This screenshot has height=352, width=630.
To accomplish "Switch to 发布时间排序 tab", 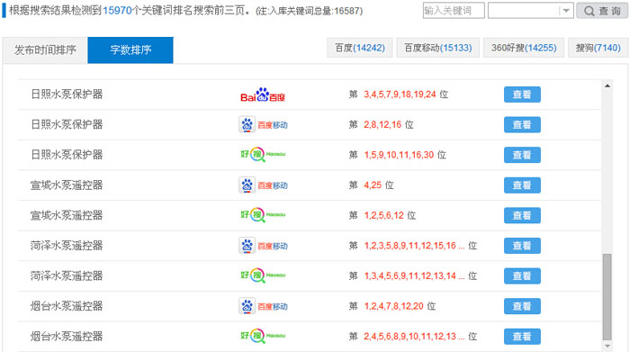I will pyautogui.click(x=45, y=50).
